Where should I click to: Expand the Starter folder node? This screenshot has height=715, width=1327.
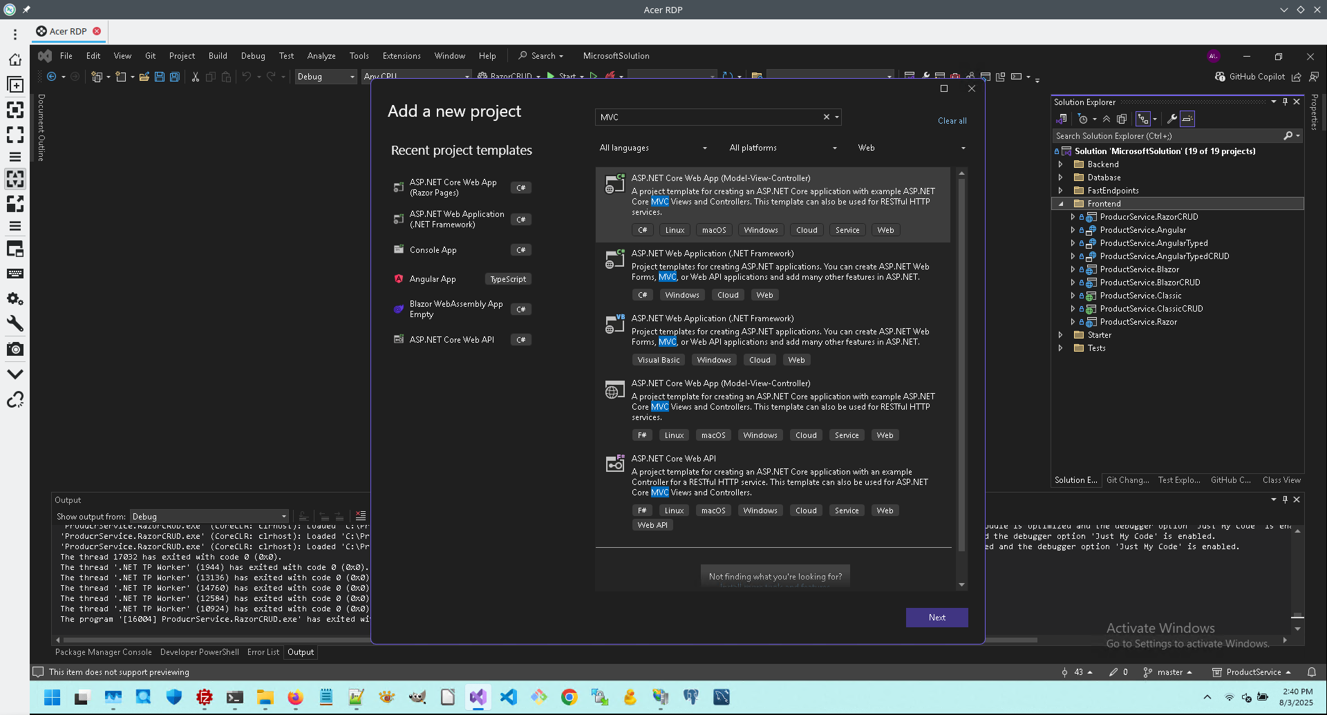coord(1061,335)
